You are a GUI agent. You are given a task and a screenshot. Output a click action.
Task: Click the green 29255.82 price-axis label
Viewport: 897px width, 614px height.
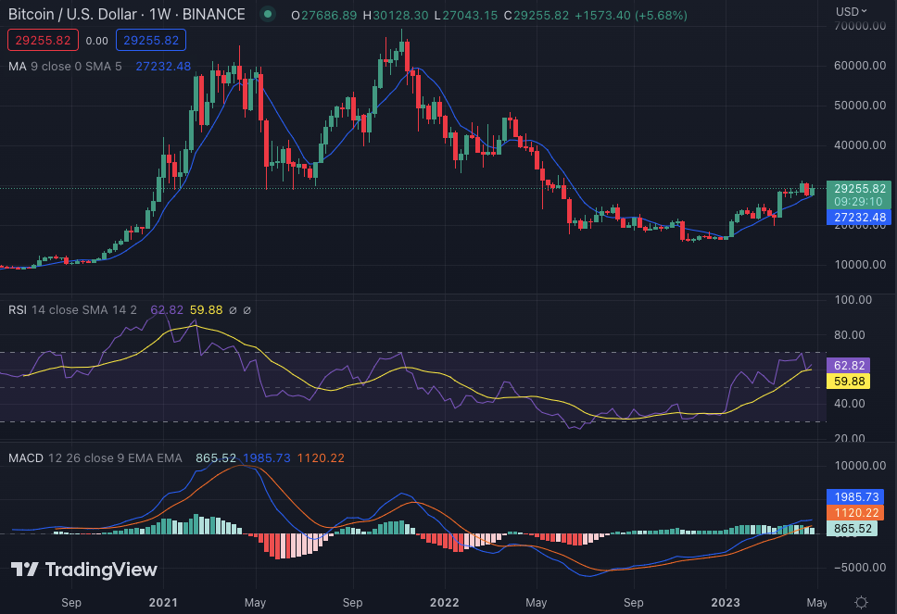(x=859, y=189)
